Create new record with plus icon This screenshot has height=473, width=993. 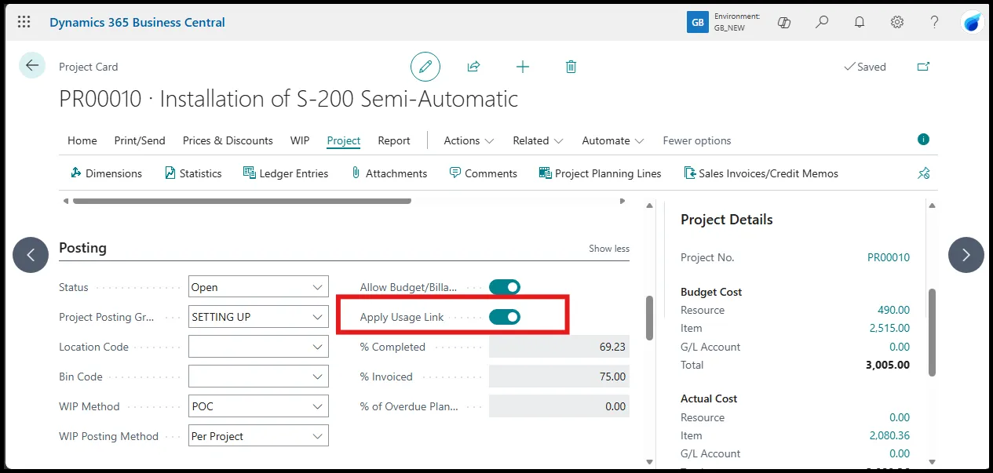tap(523, 67)
